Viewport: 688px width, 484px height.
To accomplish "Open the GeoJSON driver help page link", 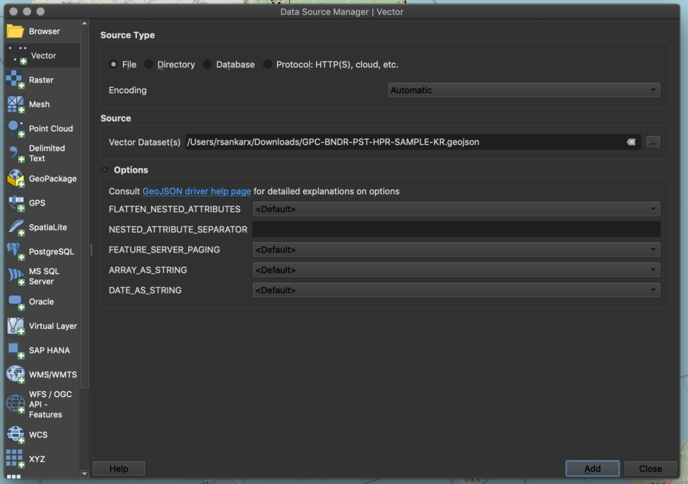I will coord(196,191).
